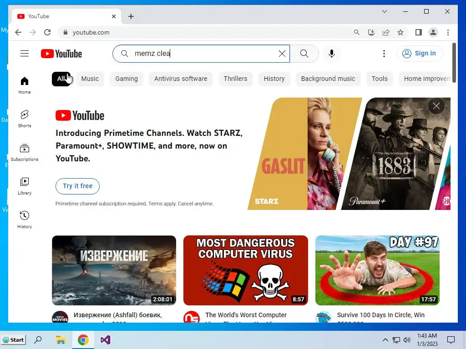Viewport: 466px width, 349px height.
Task: Go forward in Chrome
Action: (33, 32)
